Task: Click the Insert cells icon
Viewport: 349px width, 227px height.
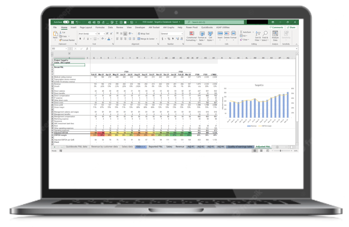Action: [220, 35]
